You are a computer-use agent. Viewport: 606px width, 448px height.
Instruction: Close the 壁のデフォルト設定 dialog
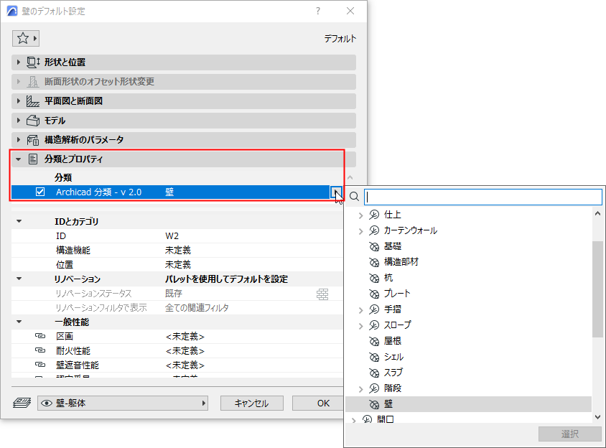350,11
